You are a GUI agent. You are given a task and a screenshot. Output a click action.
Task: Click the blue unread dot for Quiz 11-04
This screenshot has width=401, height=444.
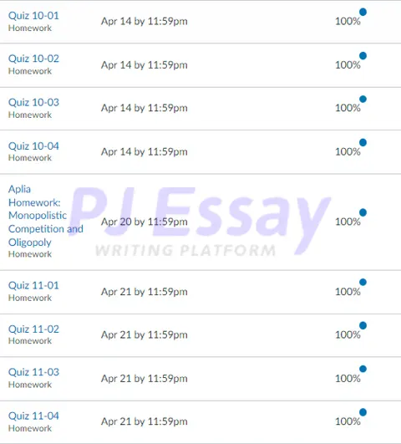pos(363,412)
